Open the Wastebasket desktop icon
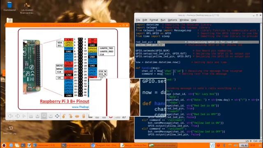This screenshot has height=148, width=263. pyautogui.click(x=9, y=7)
